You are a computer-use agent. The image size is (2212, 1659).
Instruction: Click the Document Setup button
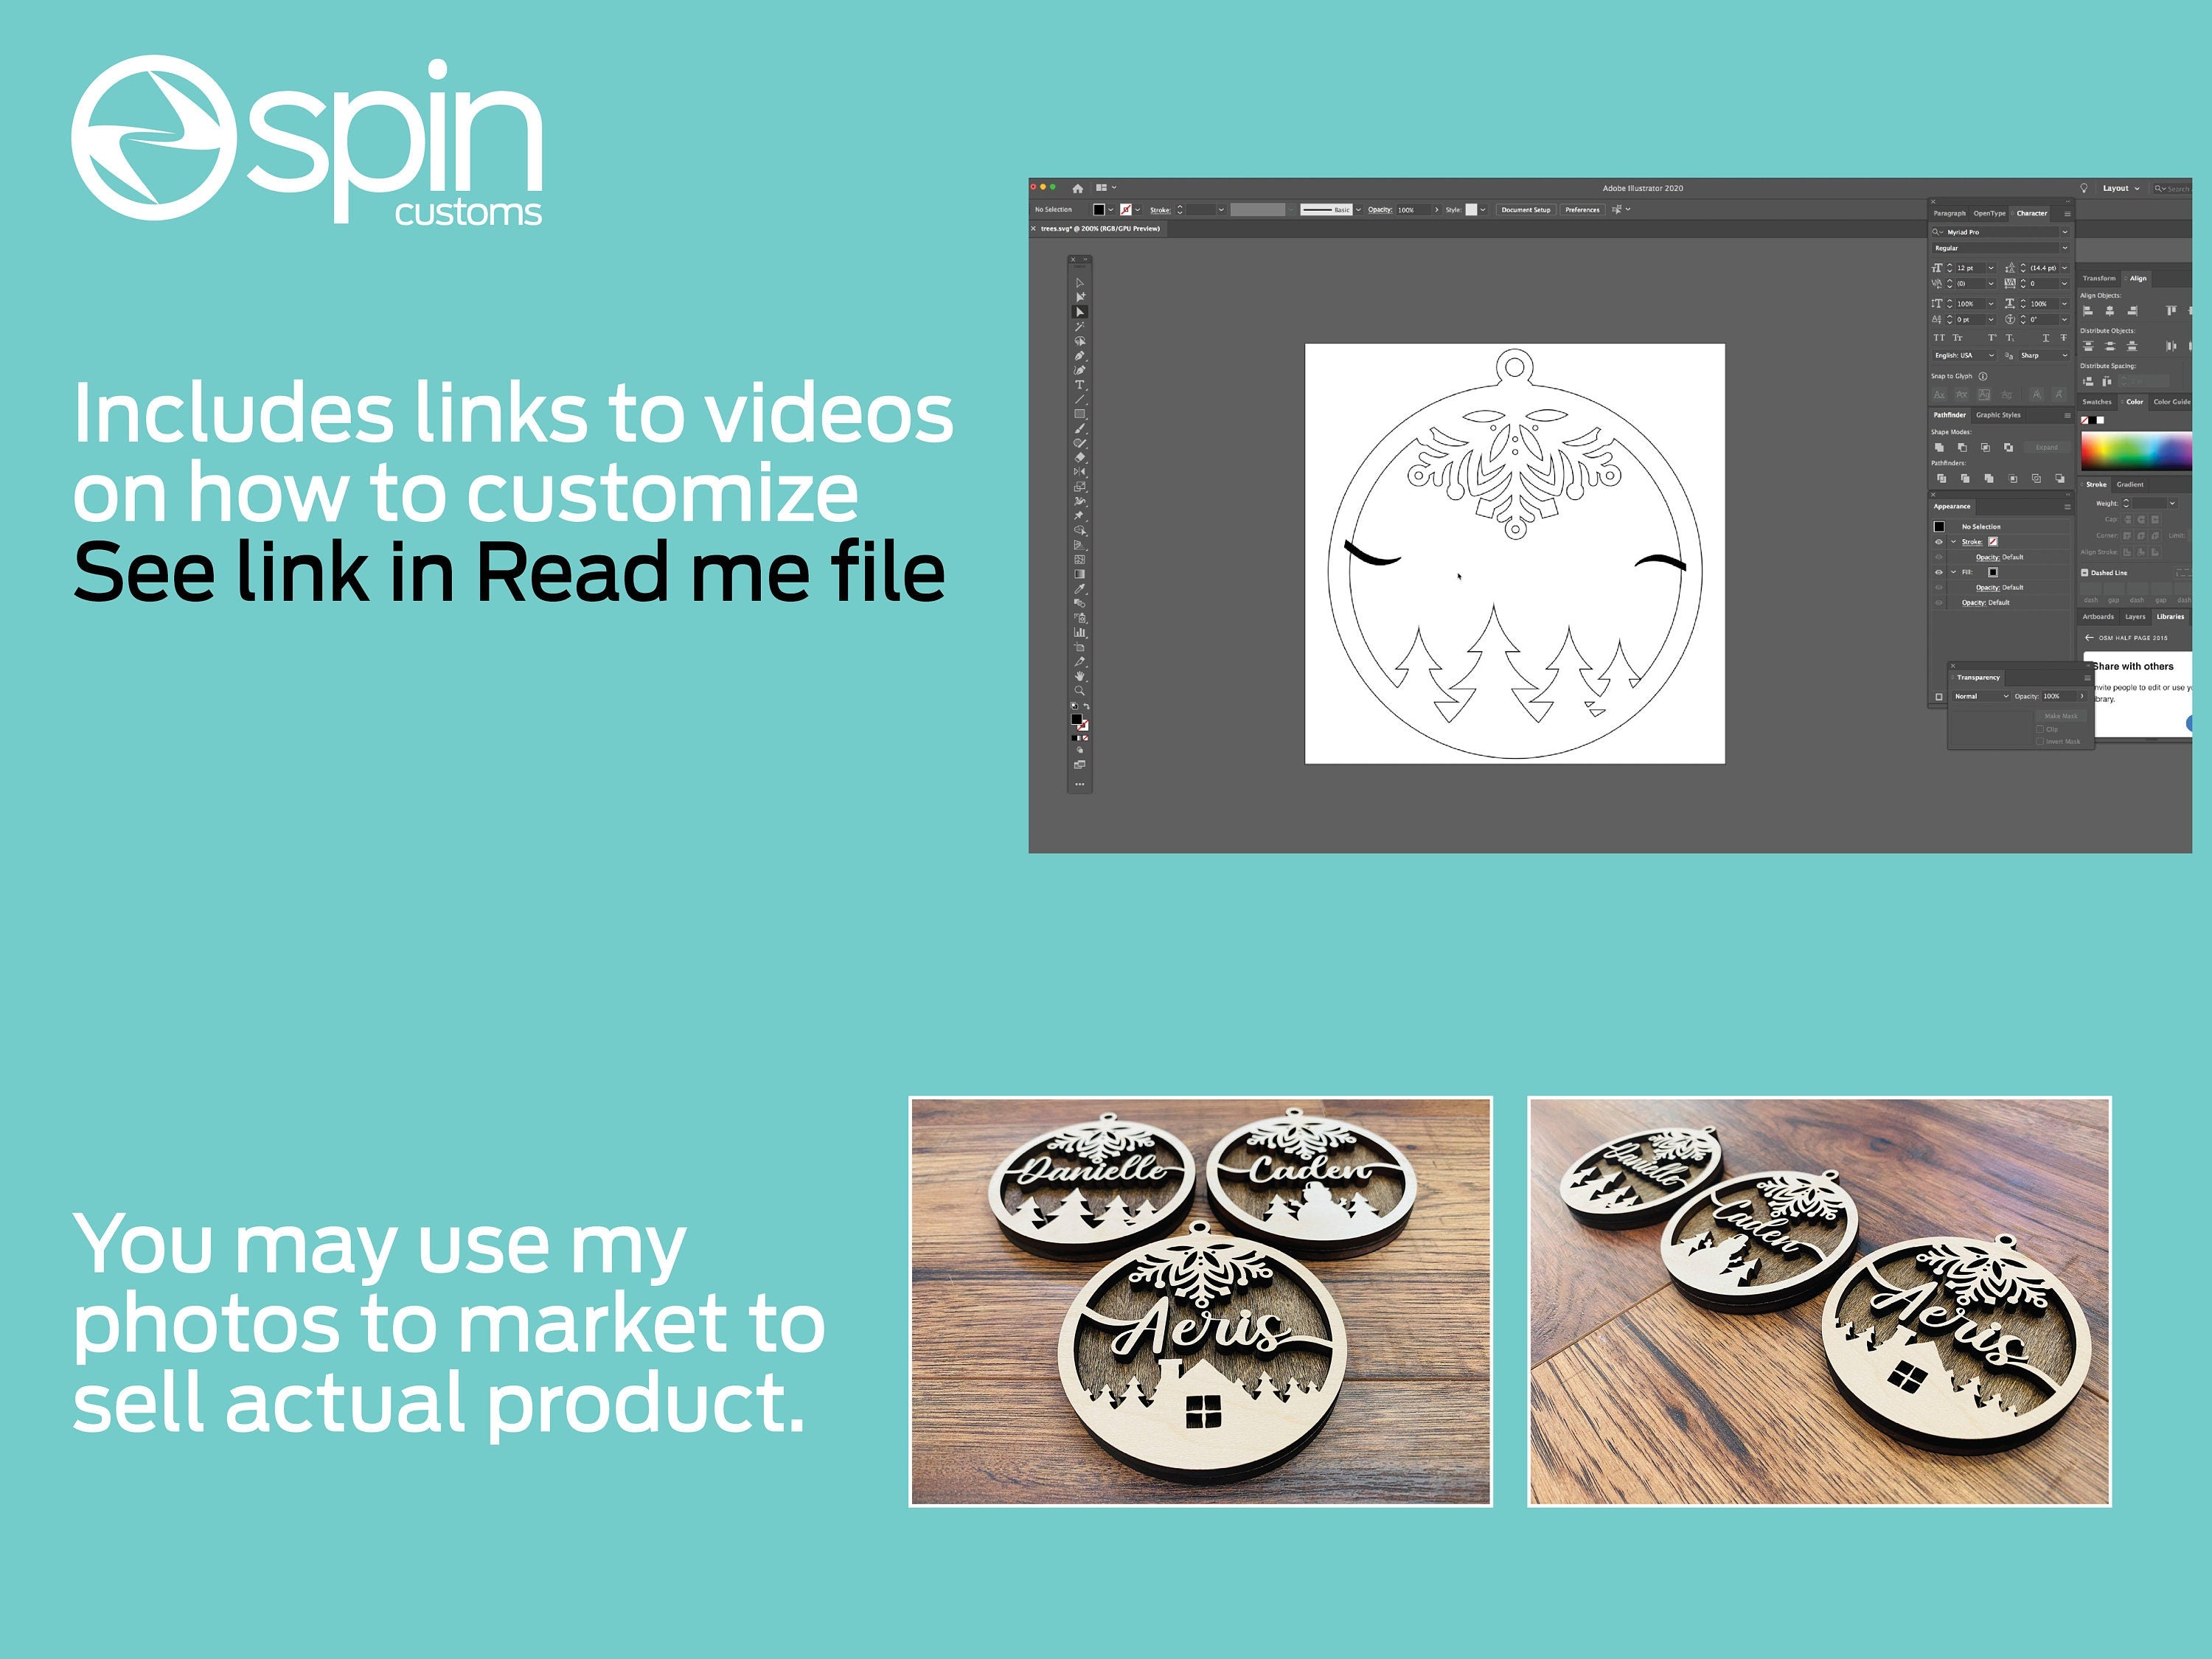[1526, 210]
